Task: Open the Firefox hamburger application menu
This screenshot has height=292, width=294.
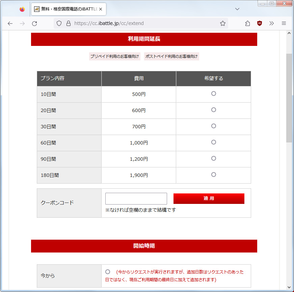Action: [x=284, y=23]
